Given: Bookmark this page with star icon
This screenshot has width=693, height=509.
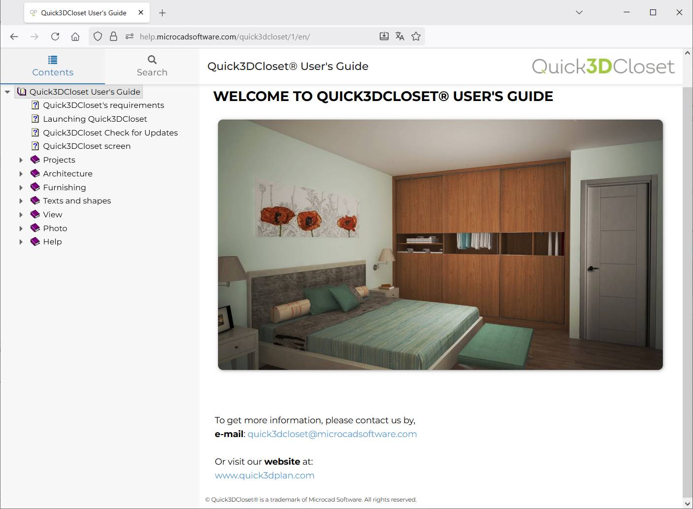Looking at the screenshot, I should [x=416, y=36].
